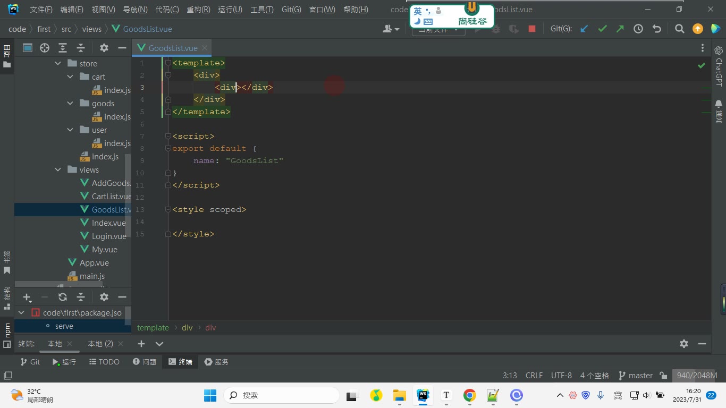Screen dimensions: 726x408
Task: Open the 服务 services tool window
Action: [216, 362]
